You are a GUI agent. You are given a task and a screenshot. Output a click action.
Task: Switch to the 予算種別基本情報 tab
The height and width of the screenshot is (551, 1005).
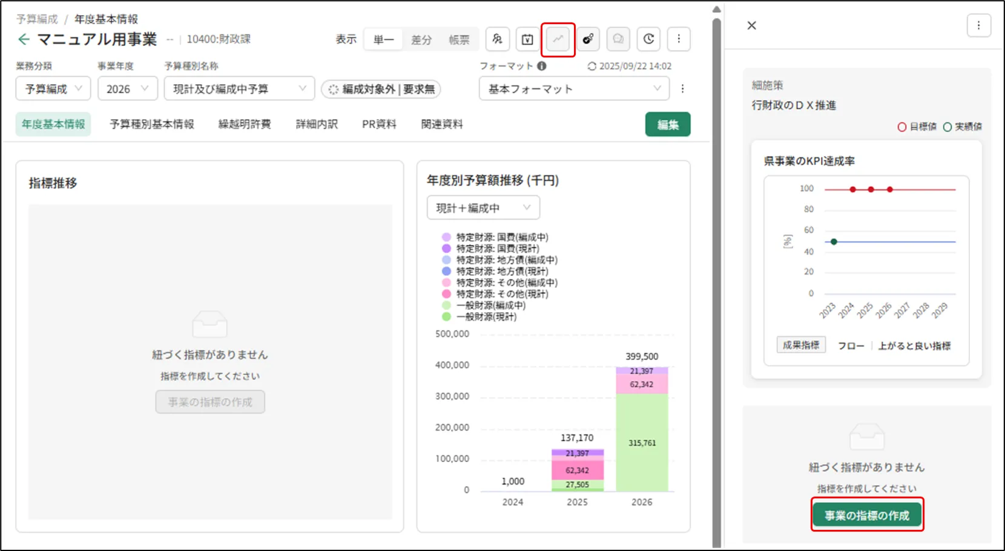(x=152, y=124)
